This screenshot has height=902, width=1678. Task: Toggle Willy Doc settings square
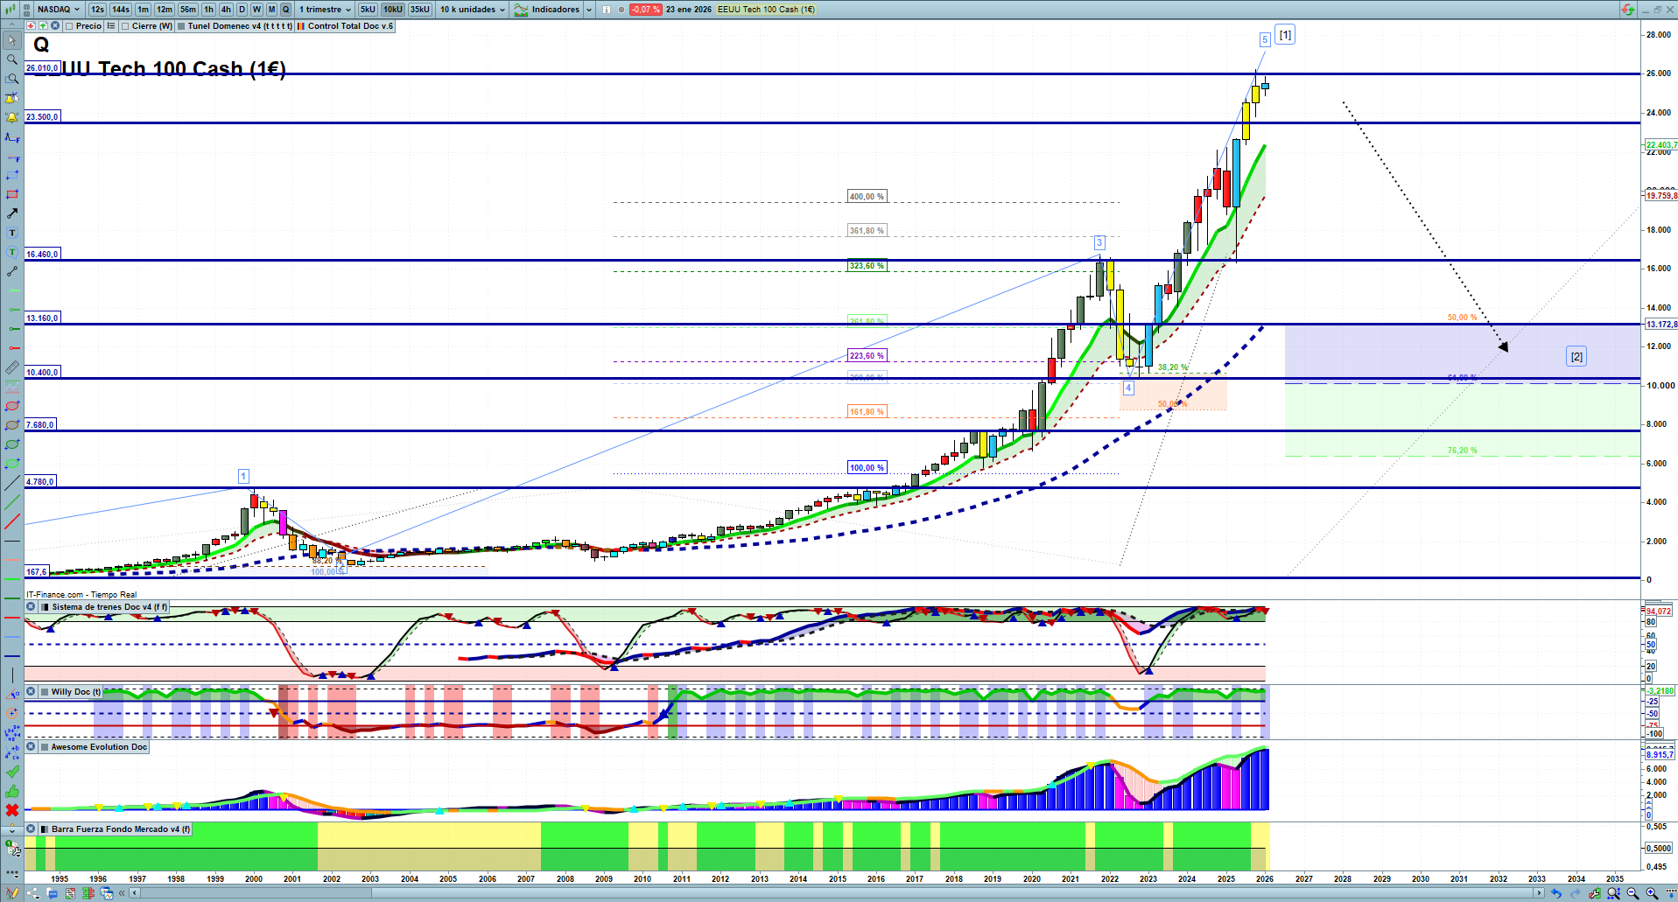point(45,692)
